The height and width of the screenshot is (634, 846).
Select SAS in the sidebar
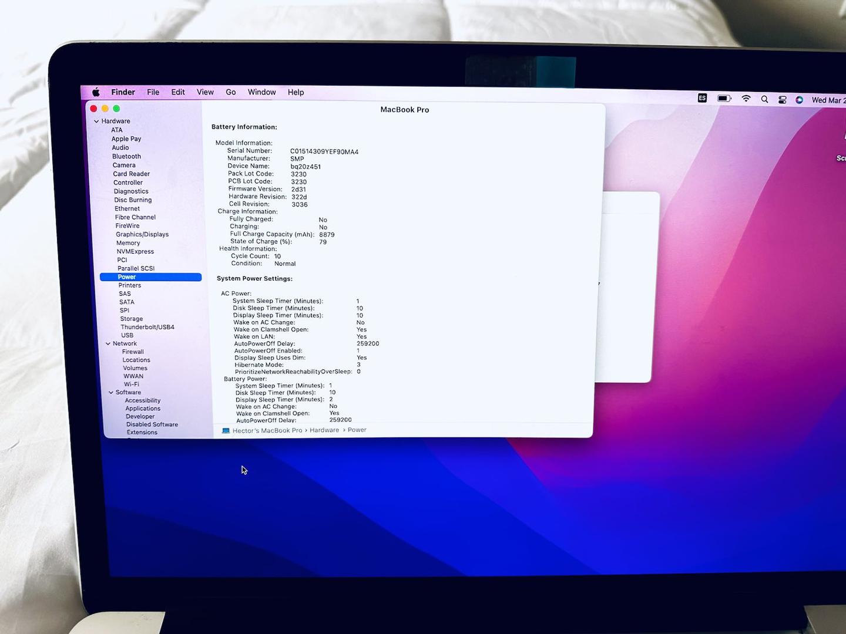click(x=125, y=294)
